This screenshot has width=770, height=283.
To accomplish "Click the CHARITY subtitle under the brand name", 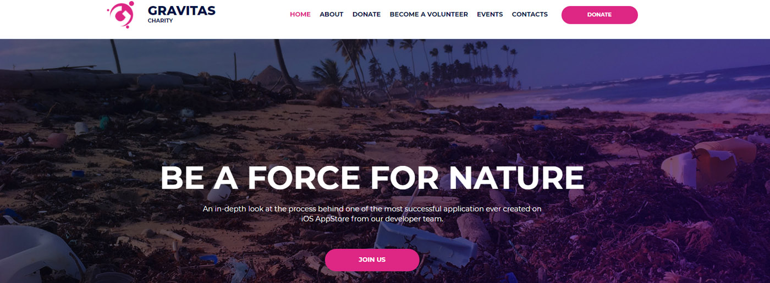I will point(160,21).
